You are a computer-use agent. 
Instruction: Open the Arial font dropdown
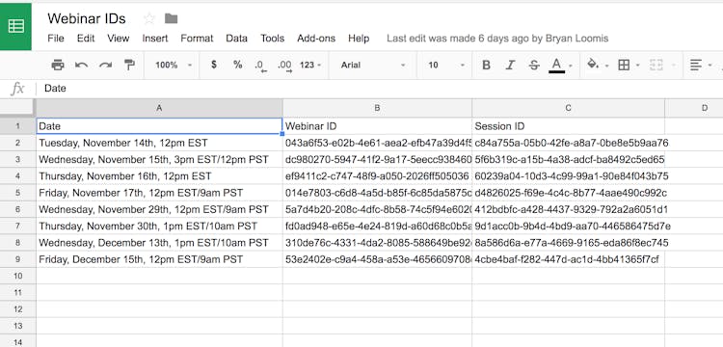click(x=373, y=65)
